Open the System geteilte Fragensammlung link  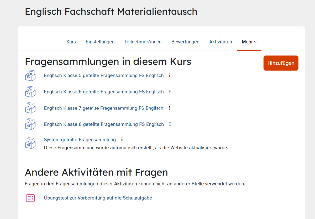[x=80, y=140]
